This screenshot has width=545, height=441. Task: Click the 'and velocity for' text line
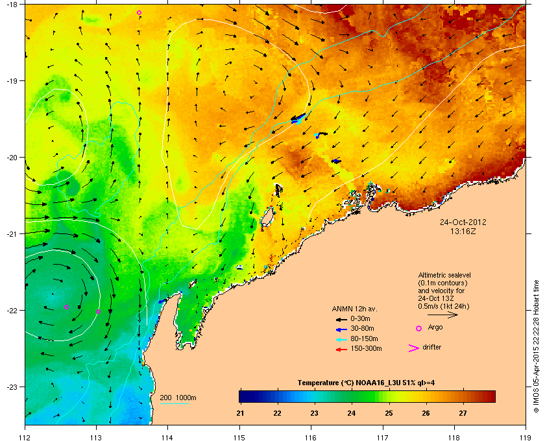point(441,291)
